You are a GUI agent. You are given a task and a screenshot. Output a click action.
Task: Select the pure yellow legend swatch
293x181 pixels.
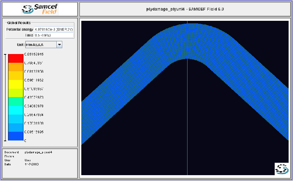click(x=16, y=84)
